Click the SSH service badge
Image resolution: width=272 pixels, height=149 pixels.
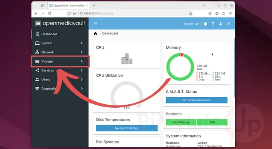[212, 122]
